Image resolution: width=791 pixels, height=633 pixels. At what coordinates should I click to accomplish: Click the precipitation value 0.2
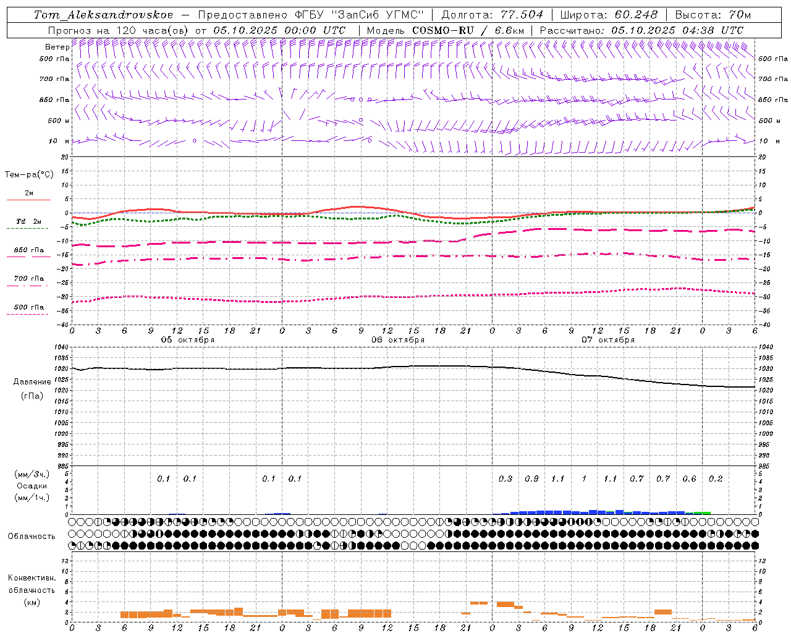(716, 479)
